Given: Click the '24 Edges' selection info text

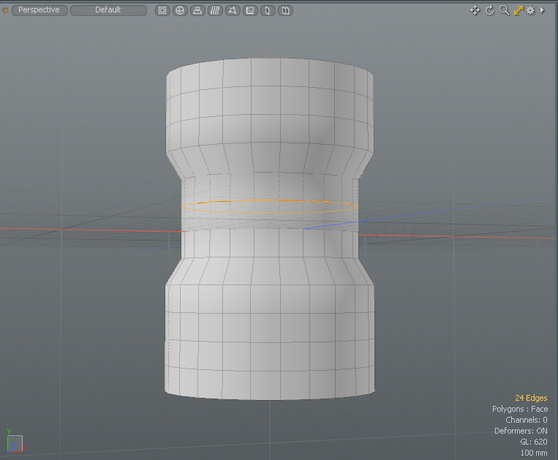Looking at the screenshot, I should point(531,398).
